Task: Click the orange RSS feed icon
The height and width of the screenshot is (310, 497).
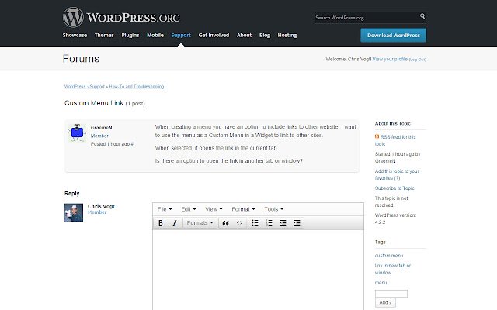Action: [377, 136]
